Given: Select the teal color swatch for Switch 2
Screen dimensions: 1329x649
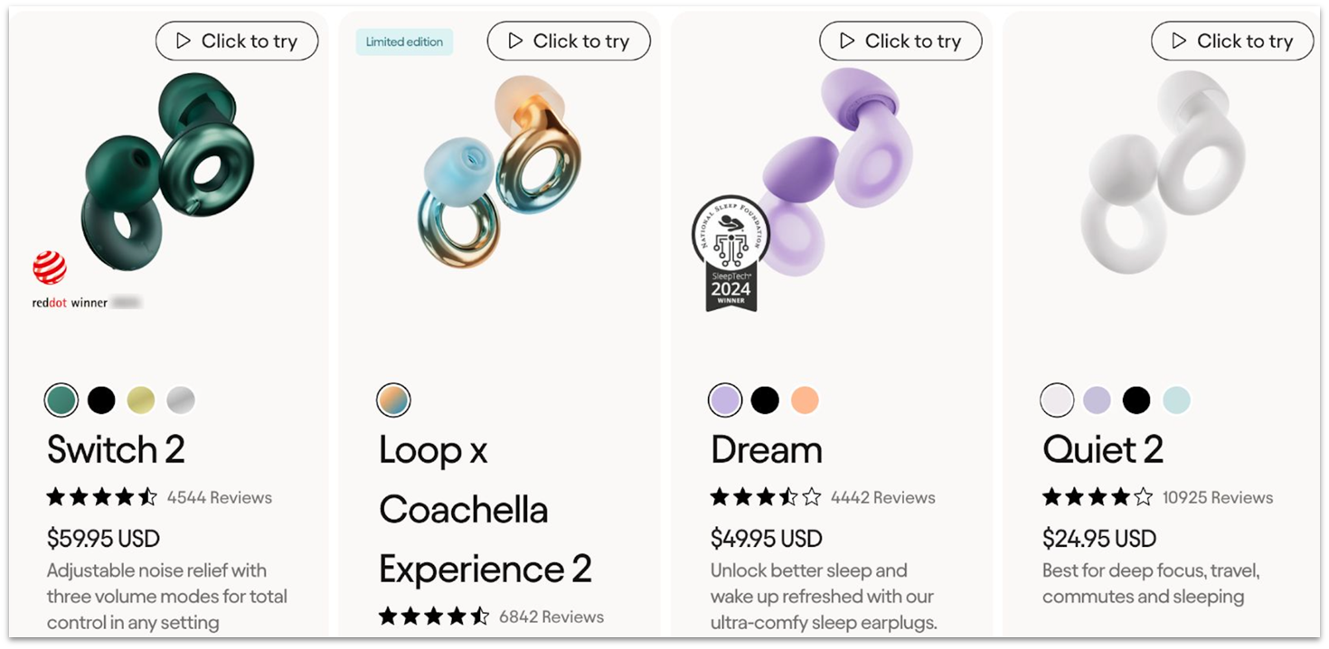Looking at the screenshot, I should (61, 399).
